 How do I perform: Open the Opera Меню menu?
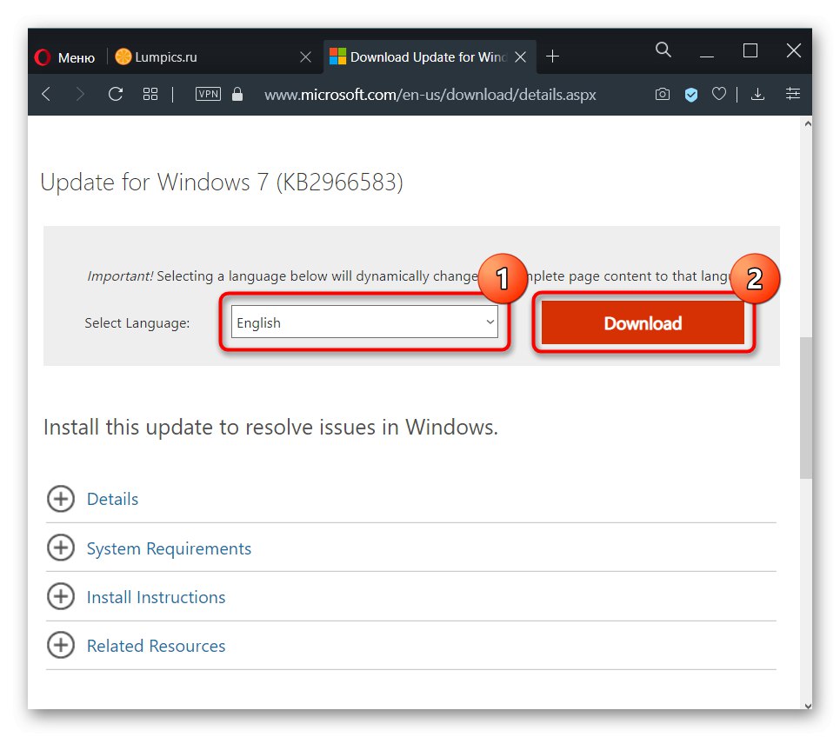tap(64, 56)
